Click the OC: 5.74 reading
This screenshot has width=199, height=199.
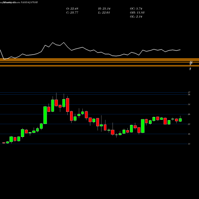[136, 9]
